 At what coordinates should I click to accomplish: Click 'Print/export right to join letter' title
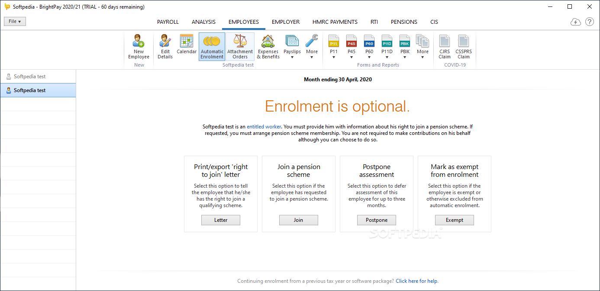click(x=221, y=171)
